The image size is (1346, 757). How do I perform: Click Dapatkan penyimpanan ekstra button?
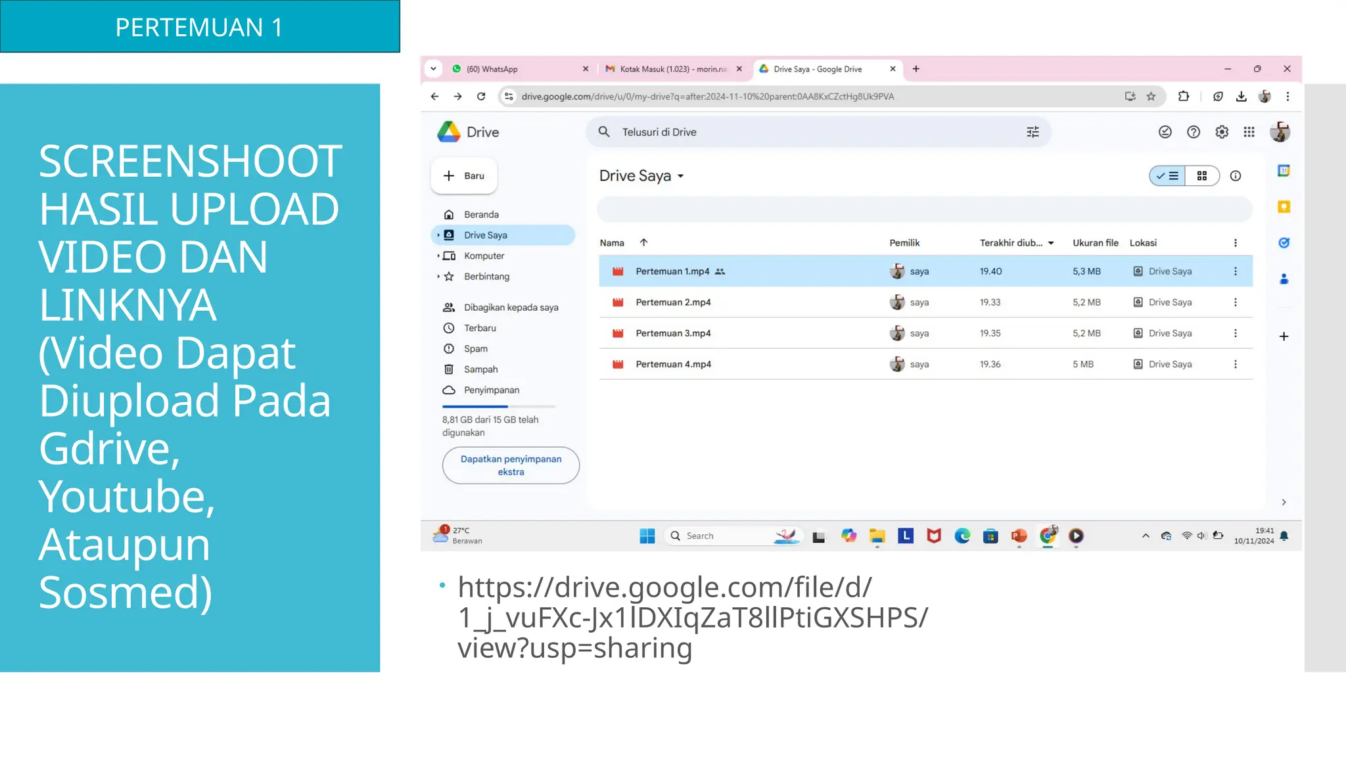point(511,465)
